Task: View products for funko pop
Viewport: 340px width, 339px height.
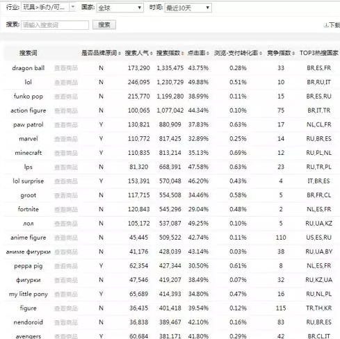Action: point(66,97)
